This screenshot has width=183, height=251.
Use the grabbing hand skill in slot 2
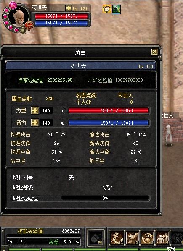(x=132, y=238)
